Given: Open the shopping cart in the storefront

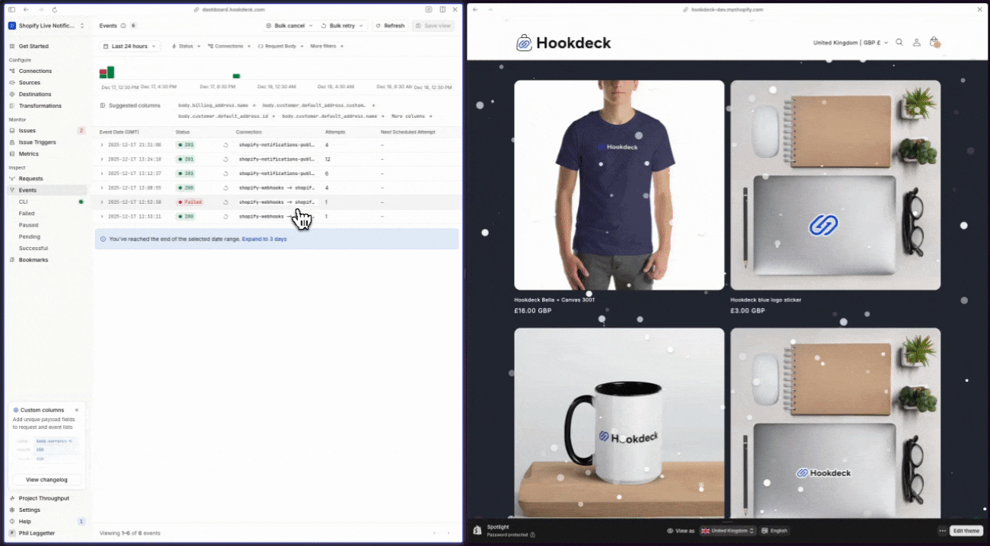Looking at the screenshot, I should (934, 43).
